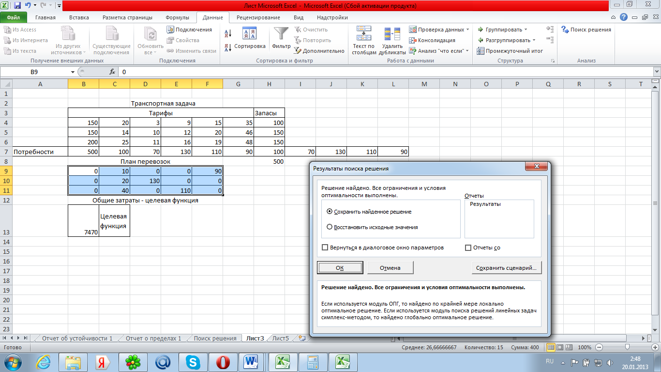This screenshot has height=372, width=661.
Task: Select the cell containing 7470
Action: 83,220
